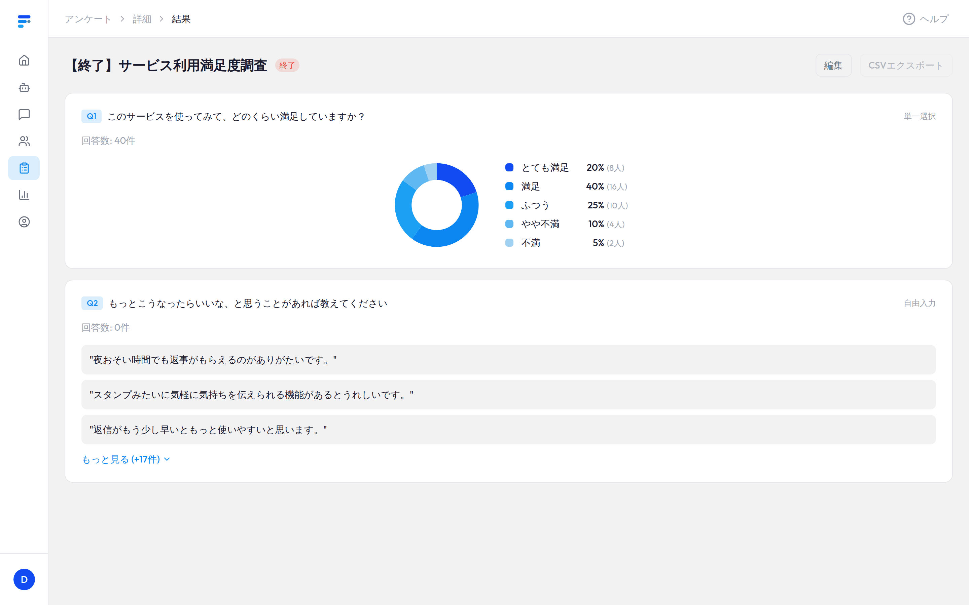This screenshot has height=605, width=969.
Task: Click the 5% (2人) value
Action: point(608,243)
